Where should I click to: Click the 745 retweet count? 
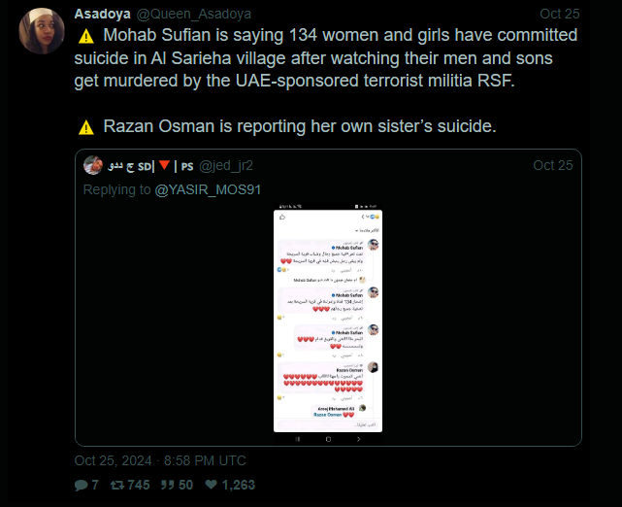tap(139, 485)
